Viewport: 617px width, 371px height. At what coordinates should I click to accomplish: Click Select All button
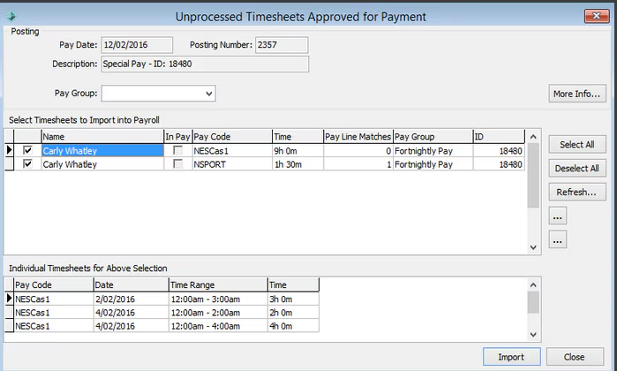(577, 145)
